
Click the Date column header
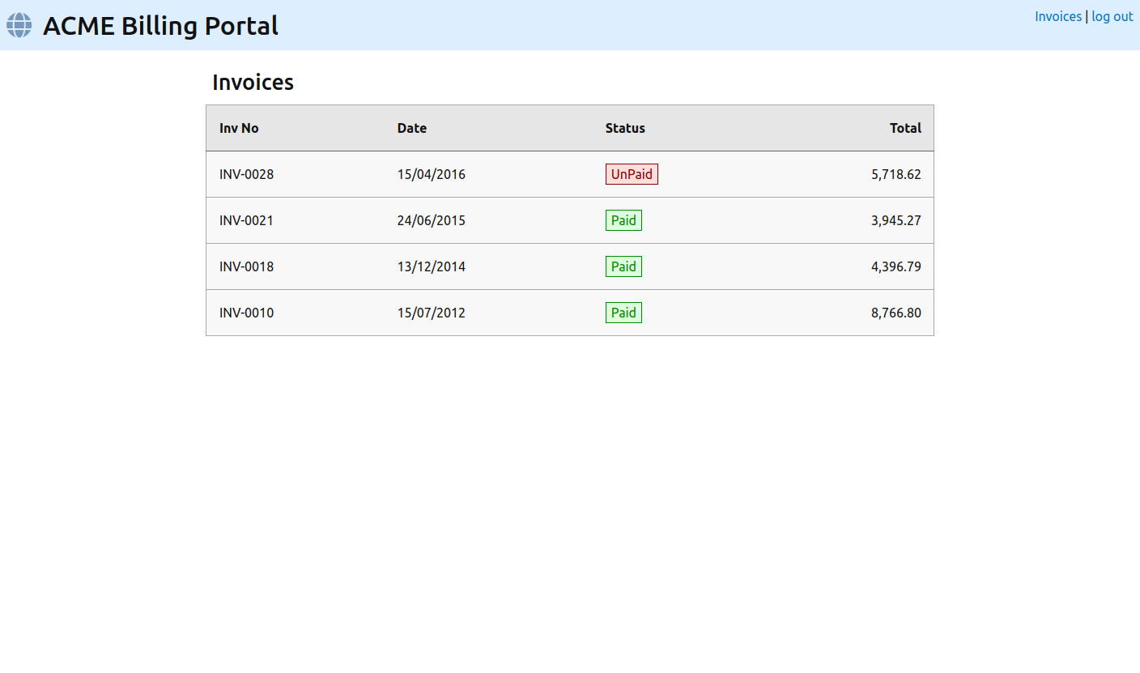(412, 128)
